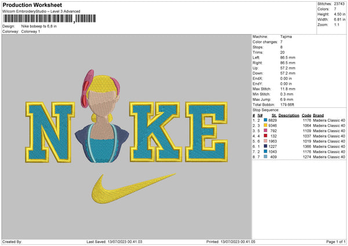Screen dimensions: 348x246
Task: Click 'Printed: 13/07/2023 00.41.05' footer text
Action: coord(231,242)
